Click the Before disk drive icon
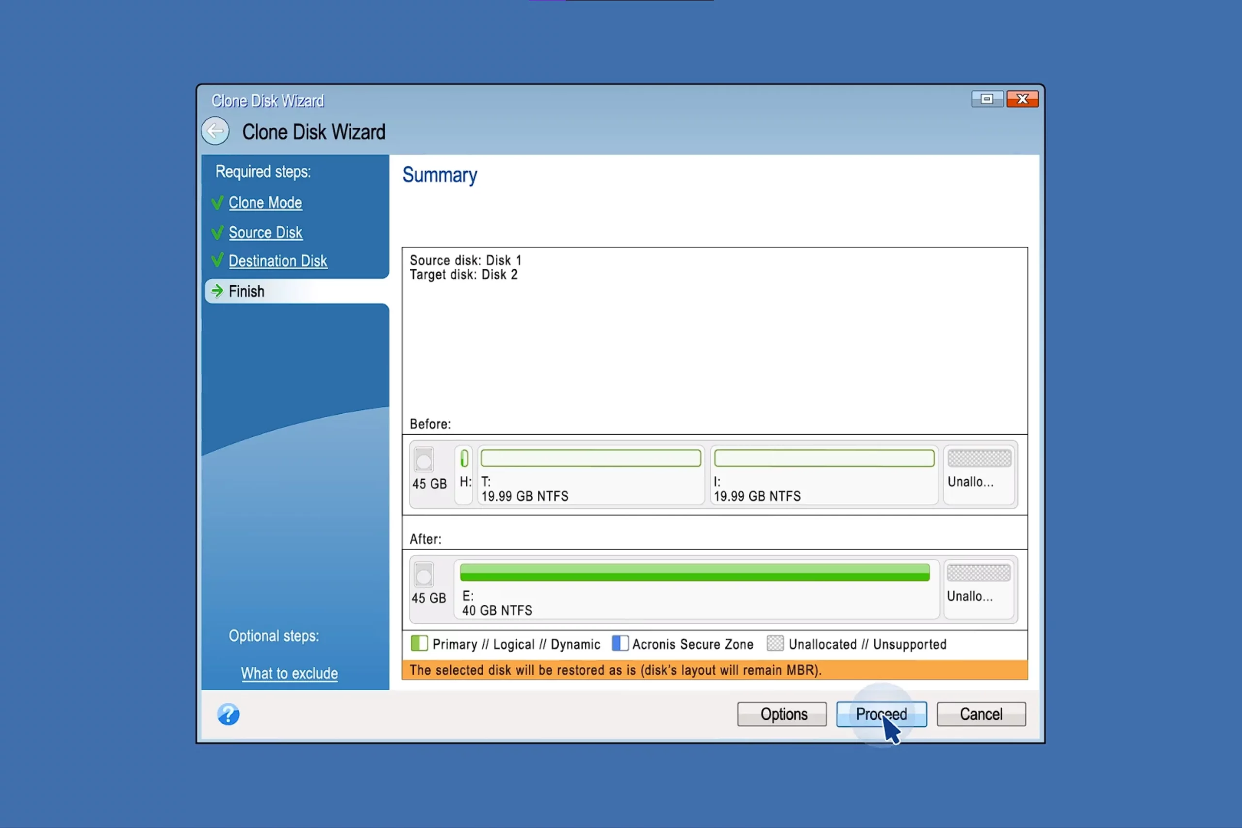Screen dimensions: 1242x828 [x=424, y=459]
